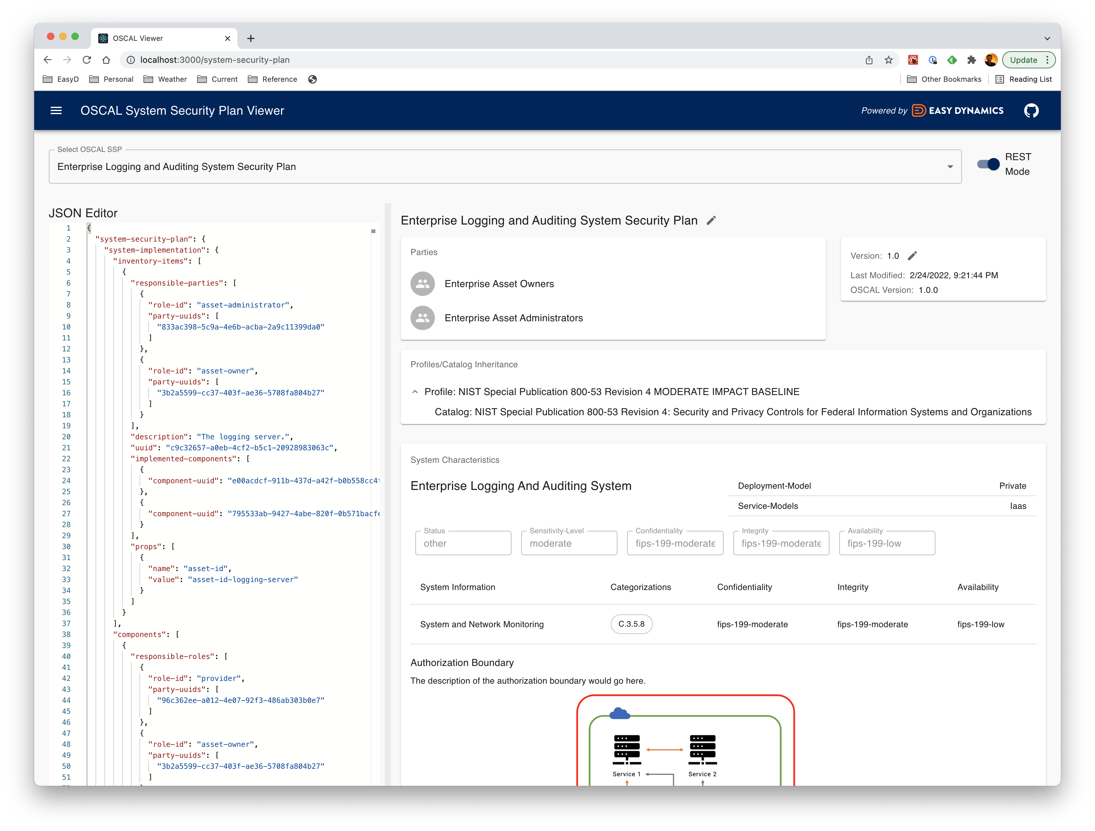Open the Personal bookmarks folder

coord(111,79)
